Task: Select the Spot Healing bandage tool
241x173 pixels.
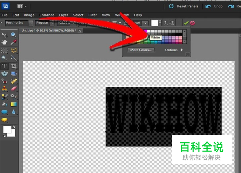Action: tap(14, 81)
